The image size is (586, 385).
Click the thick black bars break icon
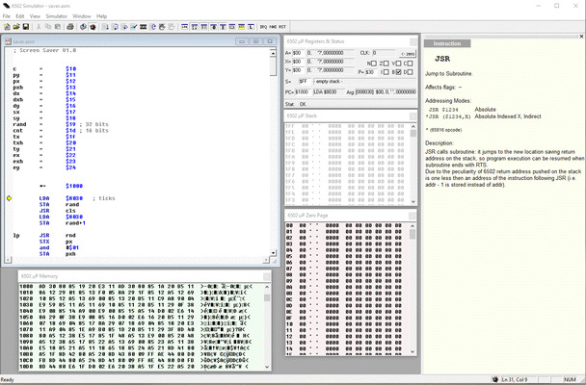144,27
